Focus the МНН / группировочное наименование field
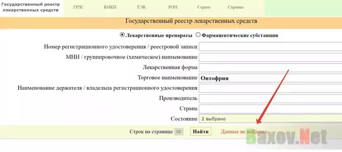Image resolution: width=342 pixels, height=152 pixels. 271,57
